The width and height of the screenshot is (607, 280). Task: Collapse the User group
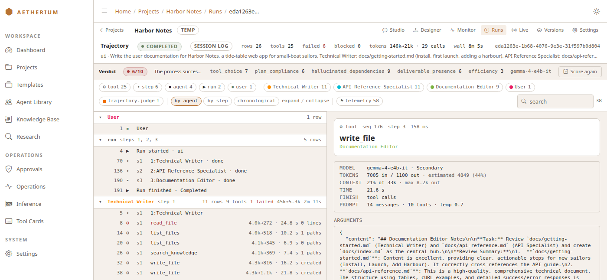pos(101,117)
